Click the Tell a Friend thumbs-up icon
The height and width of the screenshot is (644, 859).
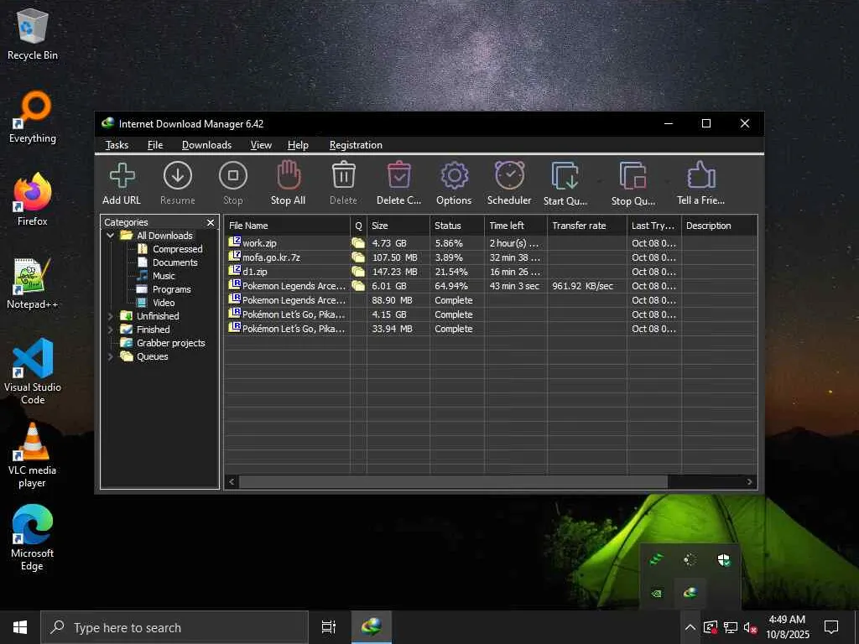coord(700,183)
